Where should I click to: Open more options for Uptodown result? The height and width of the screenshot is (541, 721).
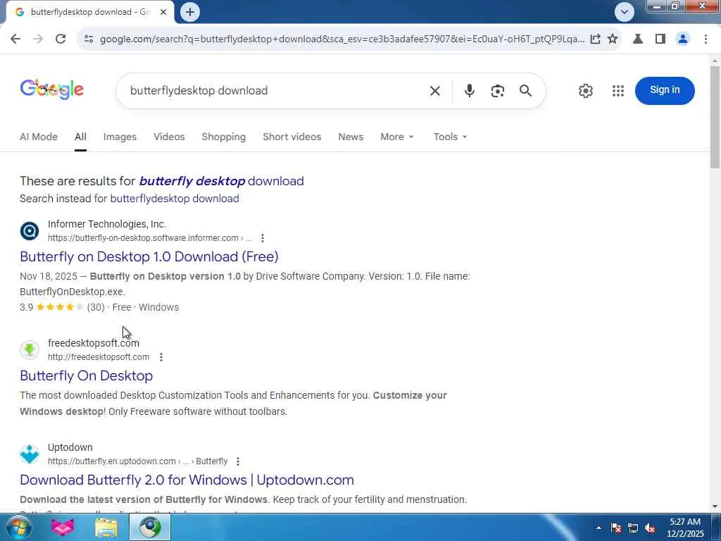click(x=238, y=461)
